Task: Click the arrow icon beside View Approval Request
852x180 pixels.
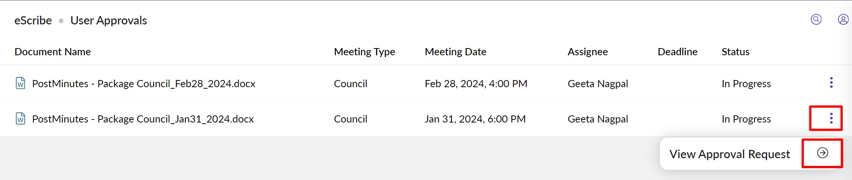Action: [x=823, y=153]
